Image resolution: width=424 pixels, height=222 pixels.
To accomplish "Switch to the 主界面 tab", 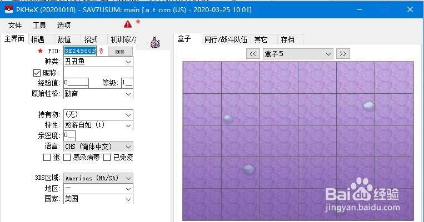I will (14, 39).
